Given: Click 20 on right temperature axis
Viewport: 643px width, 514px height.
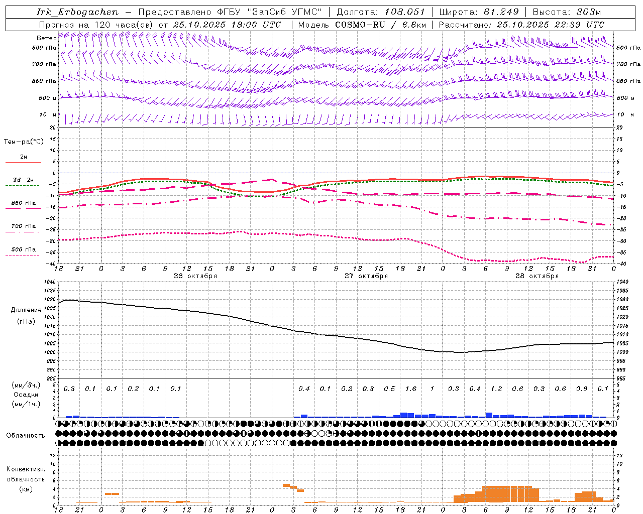Looking at the screenshot, I should tap(619, 127).
